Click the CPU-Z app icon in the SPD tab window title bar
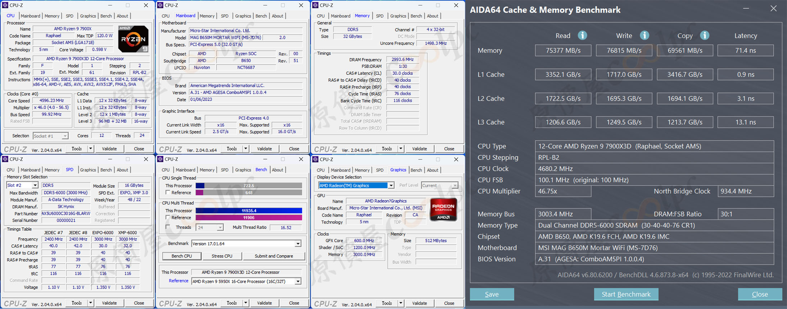Viewport: 787px width, 309px height. [5, 159]
